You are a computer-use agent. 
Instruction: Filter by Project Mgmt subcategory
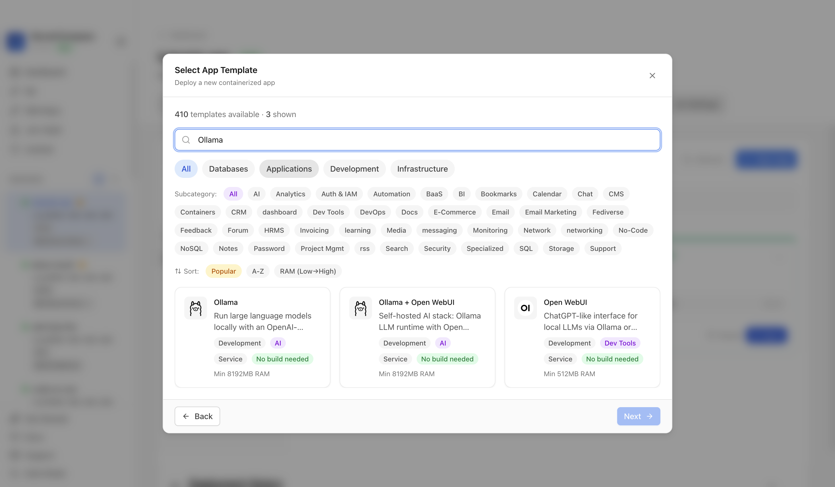(x=323, y=249)
